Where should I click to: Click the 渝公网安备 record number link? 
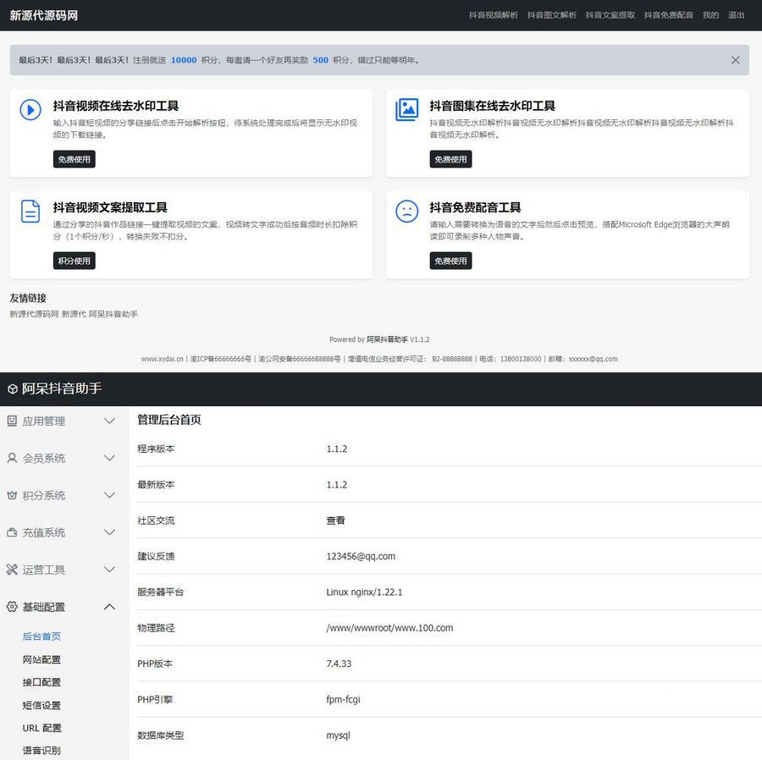300,359
